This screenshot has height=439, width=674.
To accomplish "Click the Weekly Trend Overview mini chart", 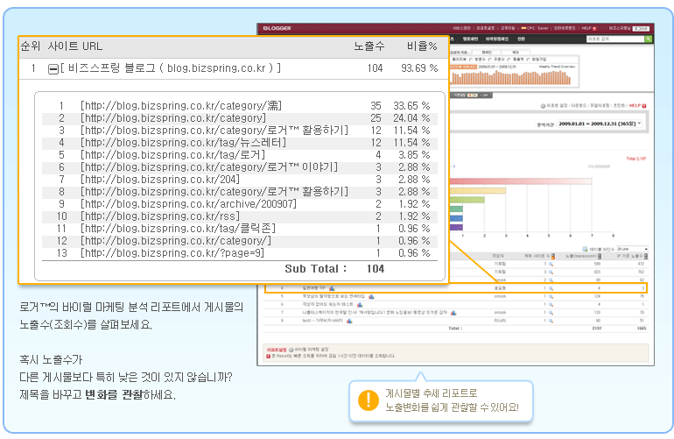I will tap(510, 77).
